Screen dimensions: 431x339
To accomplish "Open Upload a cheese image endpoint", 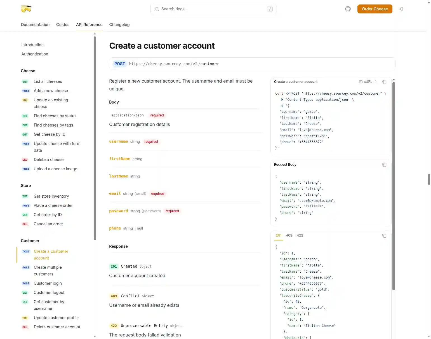I will tap(55, 169).
